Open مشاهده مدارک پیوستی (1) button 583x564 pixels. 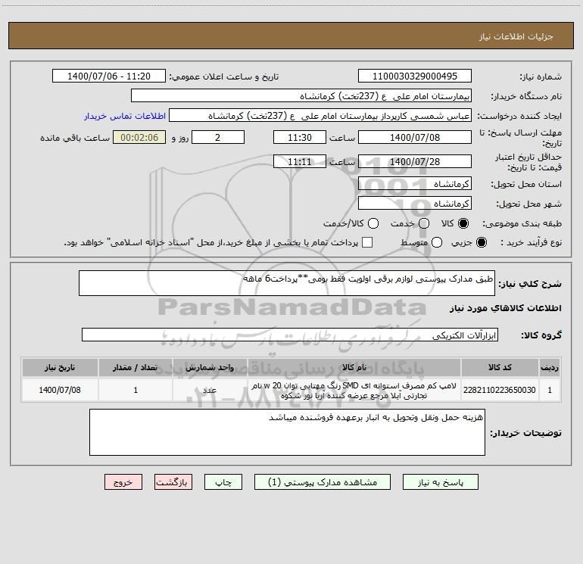(323, 482)
